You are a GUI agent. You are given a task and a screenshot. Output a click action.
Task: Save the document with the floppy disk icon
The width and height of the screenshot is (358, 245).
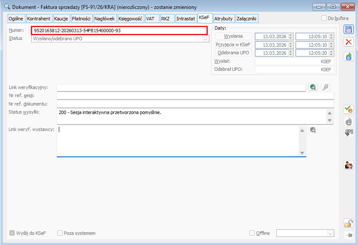[349, 30]
